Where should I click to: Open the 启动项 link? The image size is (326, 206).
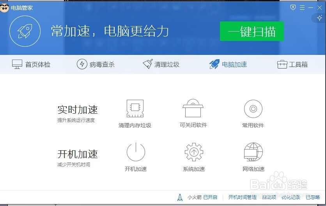coord(269,197)
